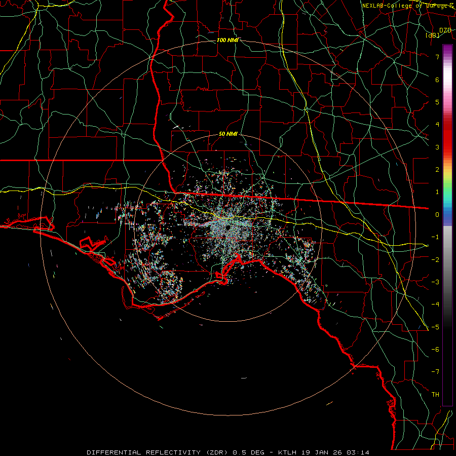Click the '50 NMI' range ring label
456x456 pixels.
(228, 134)
